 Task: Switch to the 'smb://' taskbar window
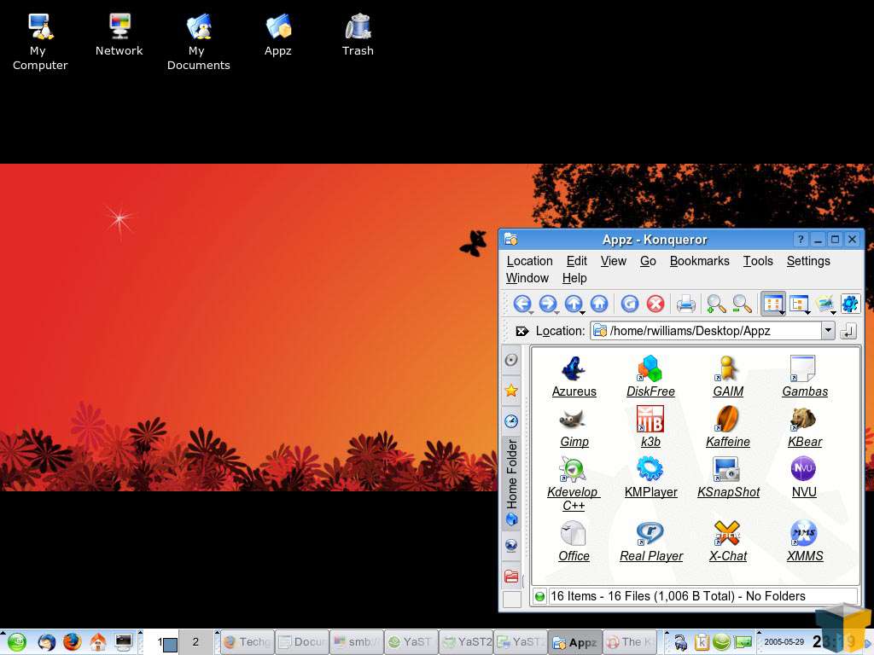click(358, 642)
